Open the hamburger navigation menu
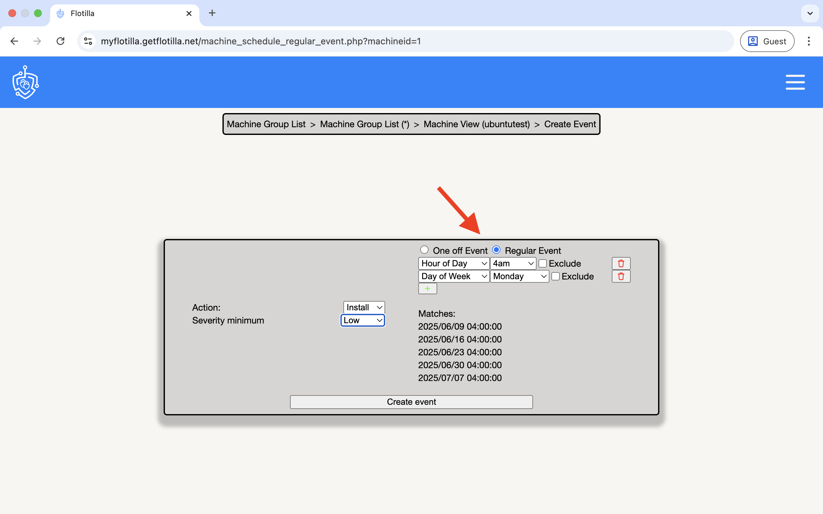 pyautogui.click(x=795, y=82)
